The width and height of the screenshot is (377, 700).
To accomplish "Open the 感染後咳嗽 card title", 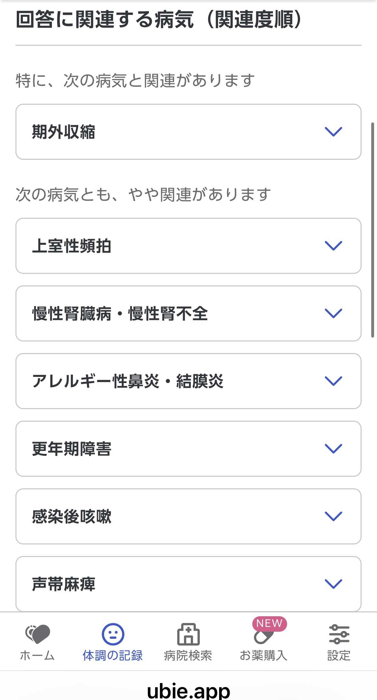I will tap(72, 516).
